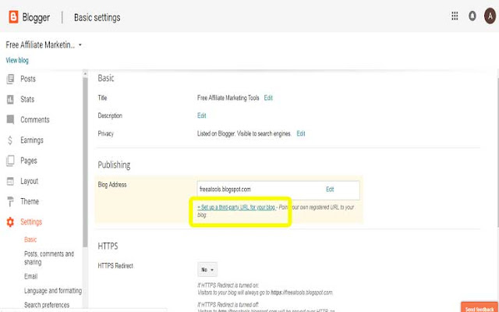Open the Google apps grid

pos(455,16)
